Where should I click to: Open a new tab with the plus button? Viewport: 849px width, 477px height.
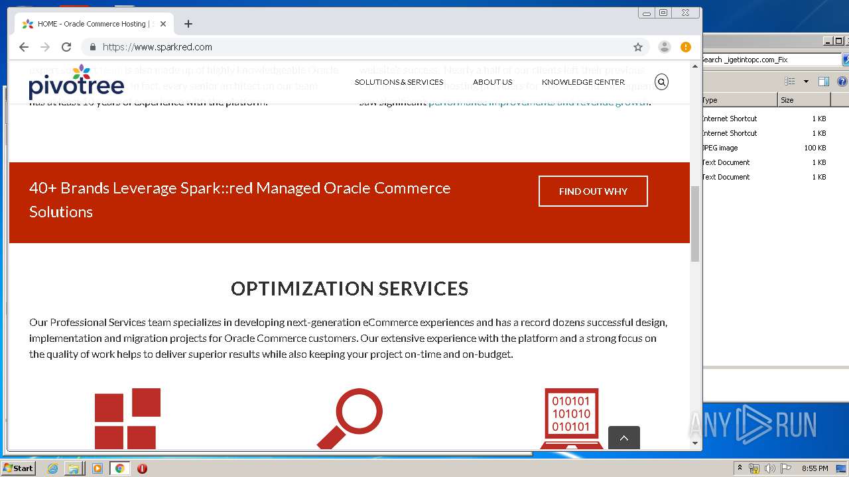point(188,24)
